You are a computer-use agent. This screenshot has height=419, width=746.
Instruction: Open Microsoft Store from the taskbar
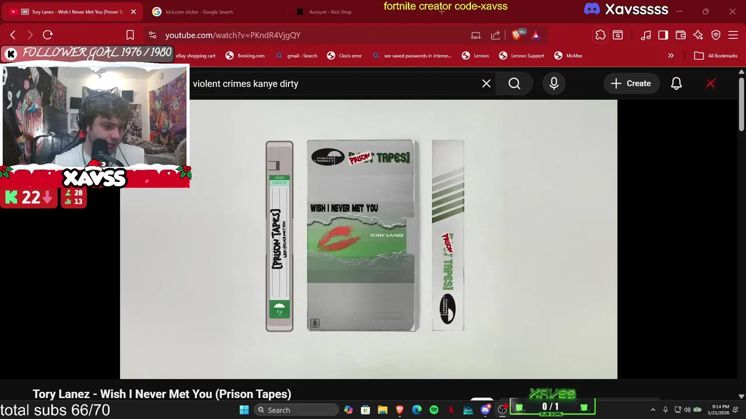[x=365, y=410]
